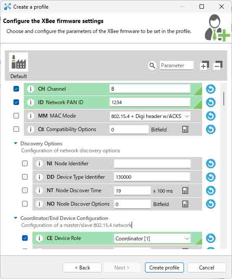Image resolution: width=232 pixels, height=279 pixels.
Task: Go back with the Back button
Action: (82, 268)
